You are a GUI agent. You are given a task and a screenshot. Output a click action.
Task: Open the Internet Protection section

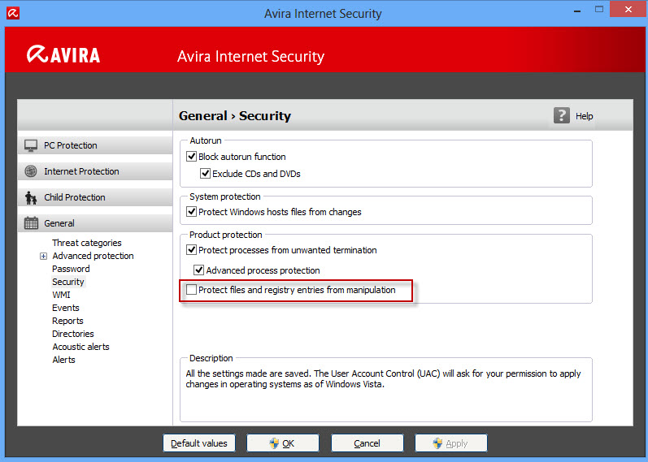tap(95, 171)
